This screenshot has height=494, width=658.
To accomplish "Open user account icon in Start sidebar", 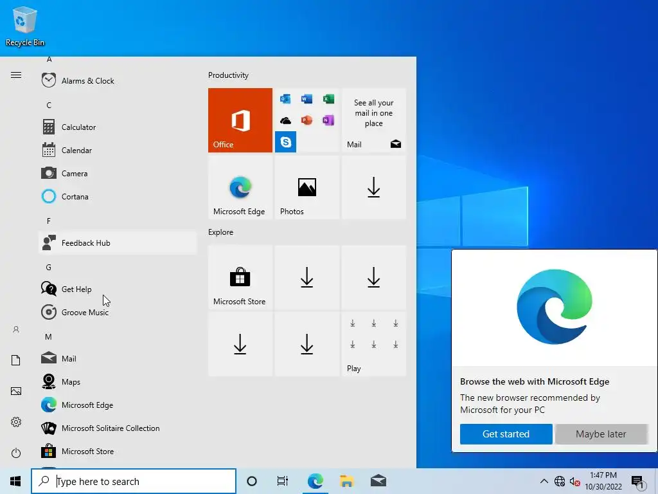I will (16, 329).
